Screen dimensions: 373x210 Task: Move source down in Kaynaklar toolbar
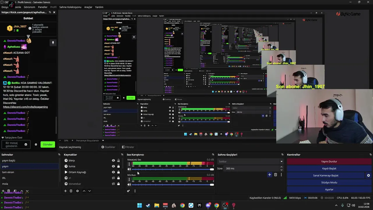click(89, 191)
